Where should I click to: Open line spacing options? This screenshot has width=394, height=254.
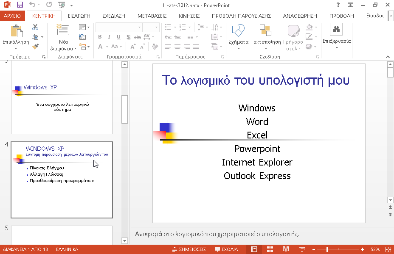pos(203,27)
